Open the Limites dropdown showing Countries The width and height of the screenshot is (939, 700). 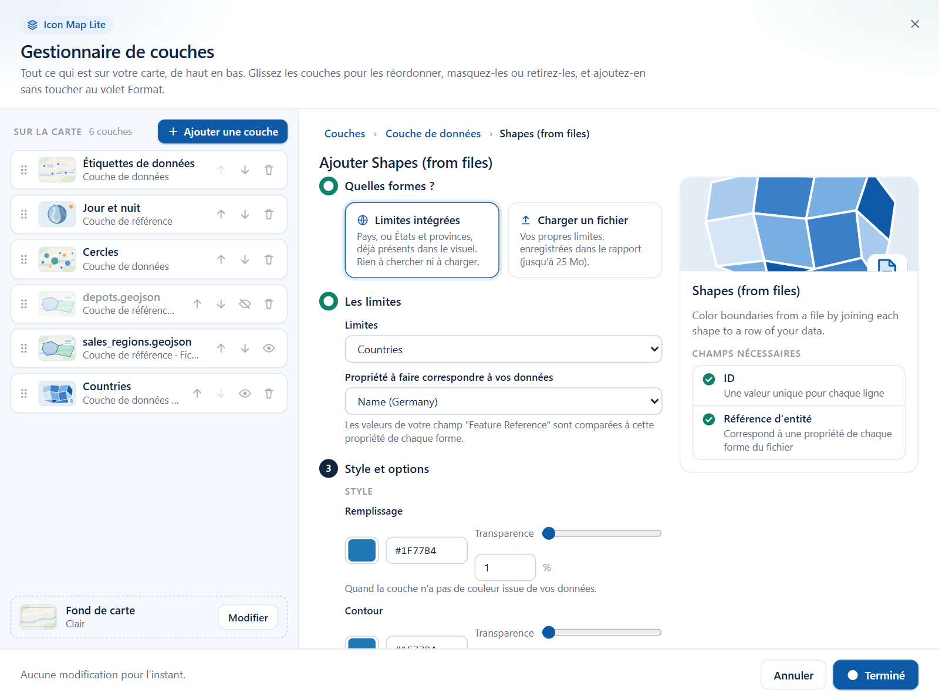[504, 349]
